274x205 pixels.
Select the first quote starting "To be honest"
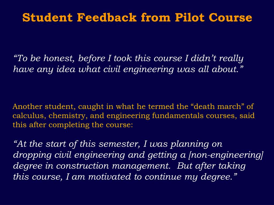pos(128,64)
